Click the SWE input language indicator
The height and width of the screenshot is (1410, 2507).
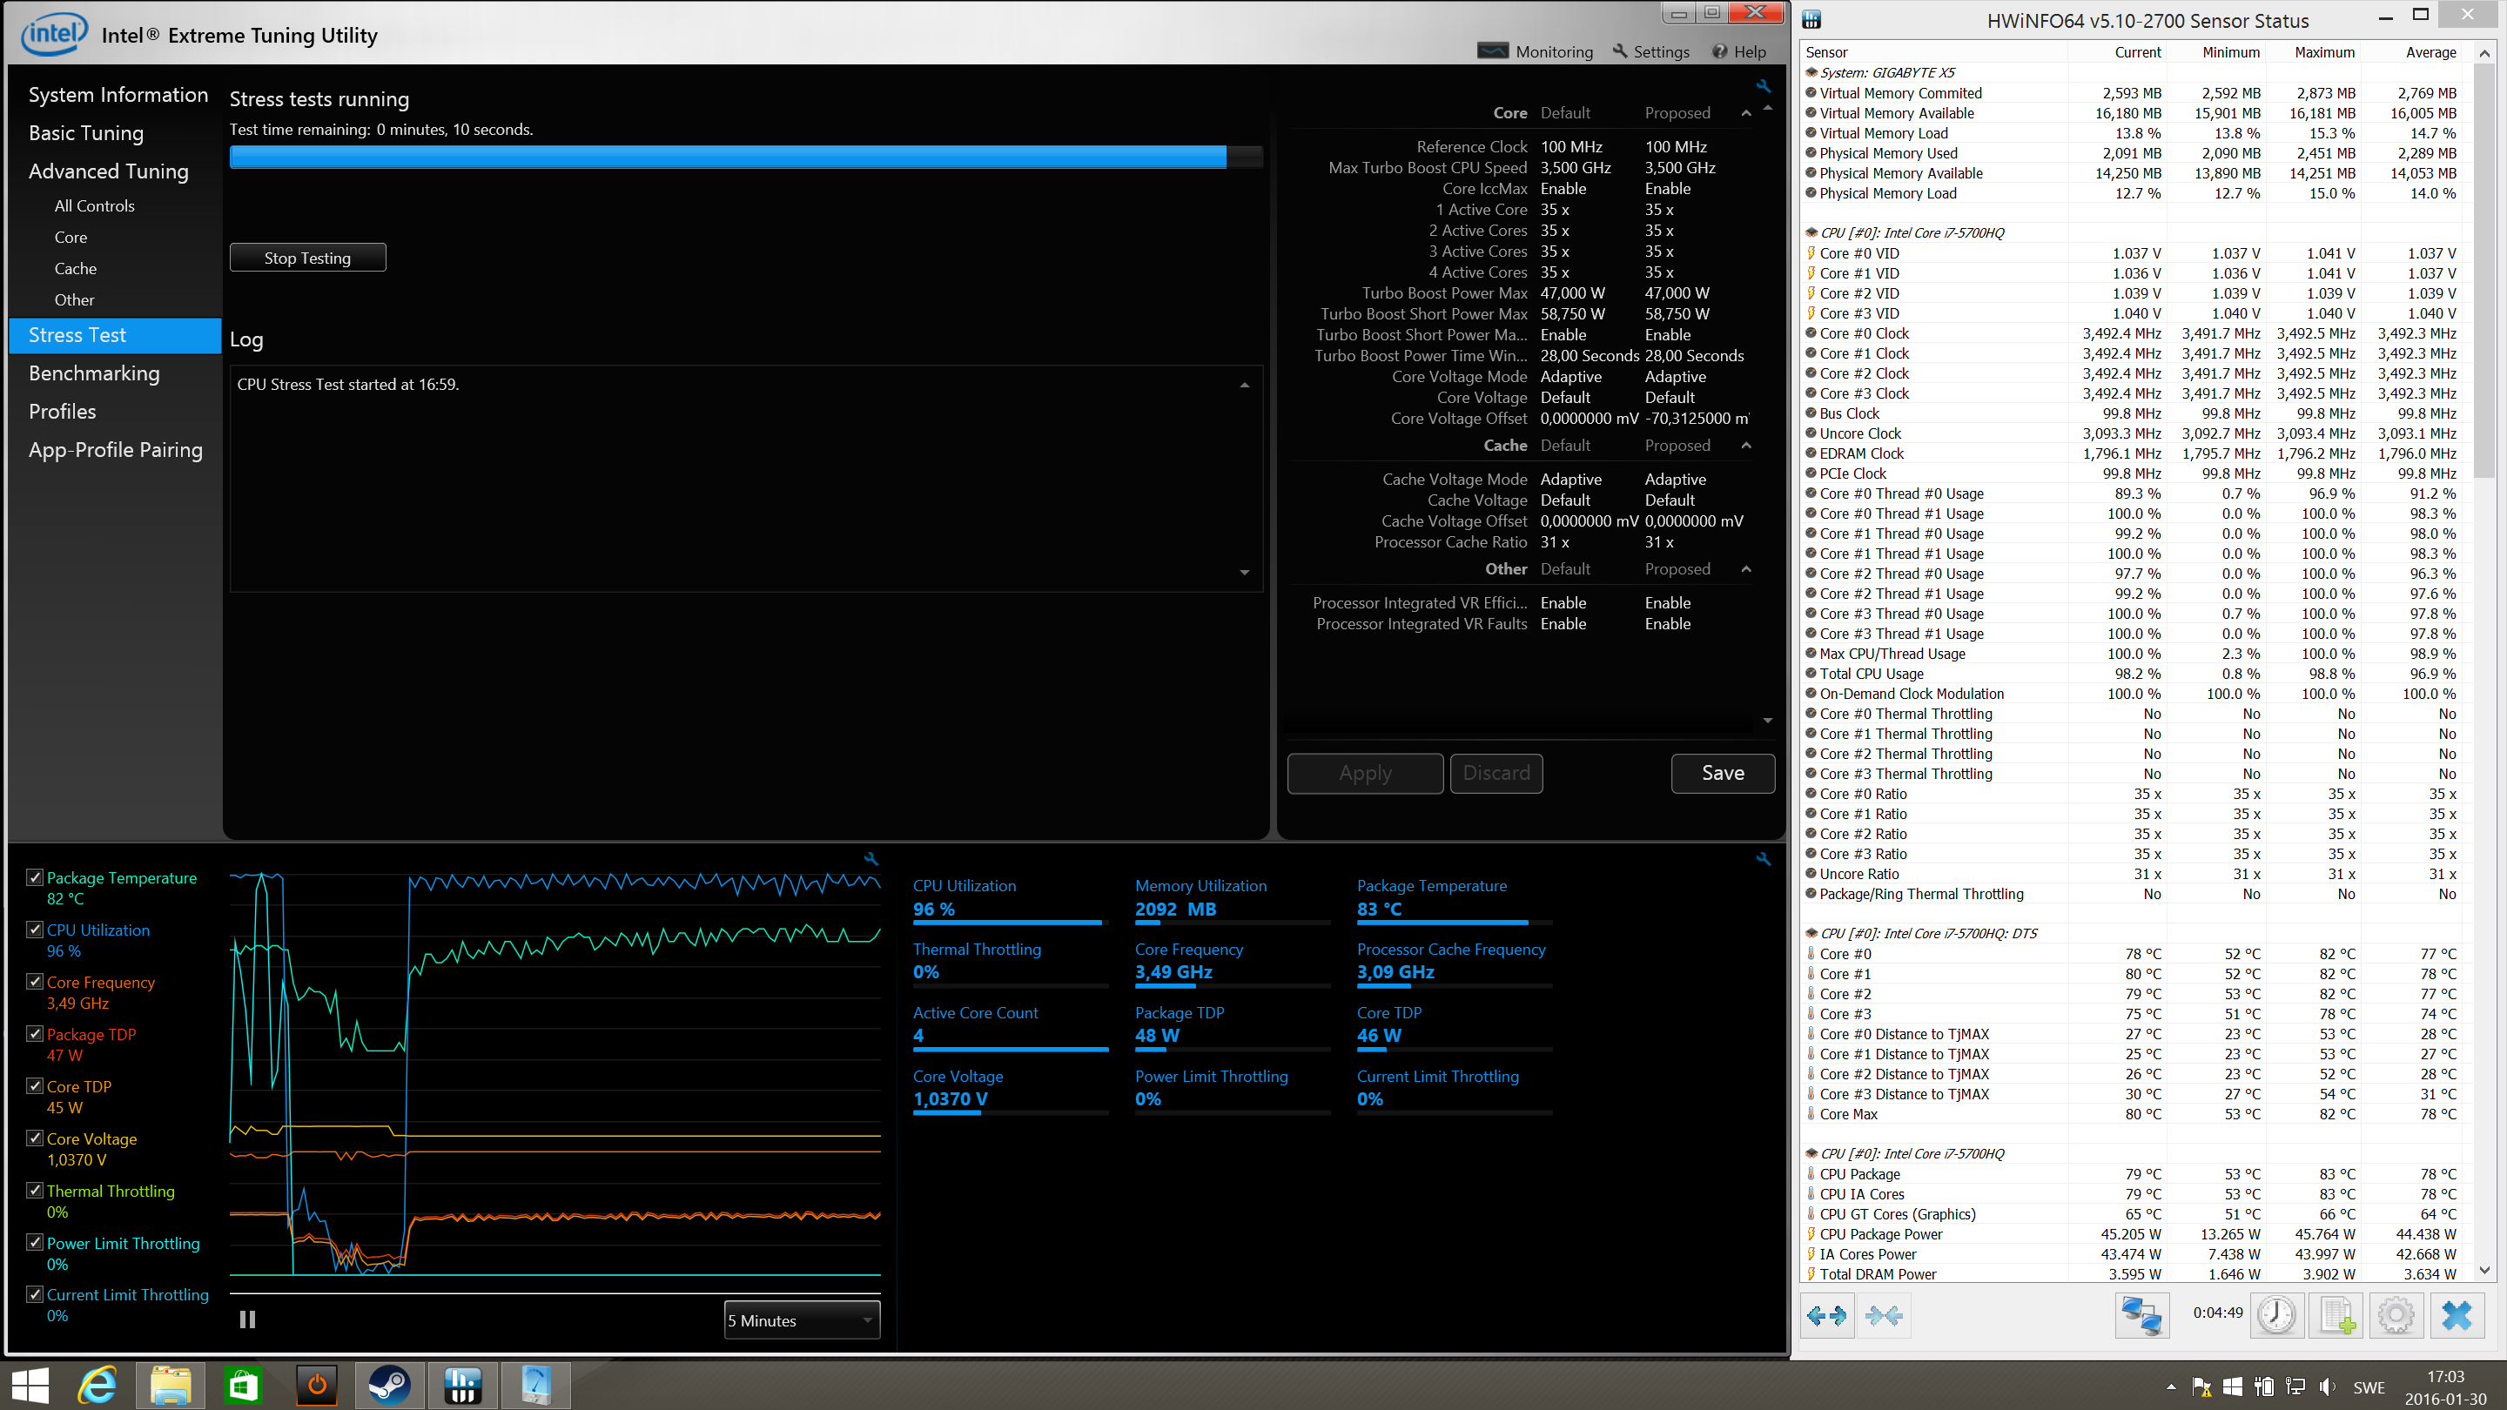click(2369, 1387)
